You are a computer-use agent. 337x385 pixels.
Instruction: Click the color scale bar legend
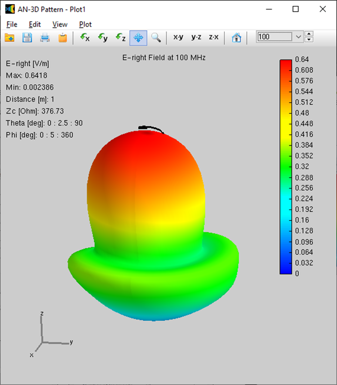[286, 167]
